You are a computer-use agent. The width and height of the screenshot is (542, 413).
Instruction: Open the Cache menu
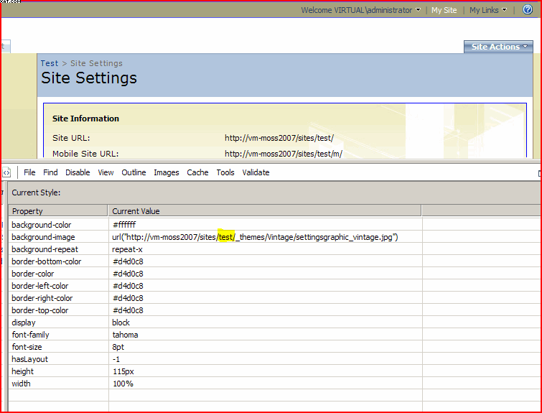click(197, 172)
